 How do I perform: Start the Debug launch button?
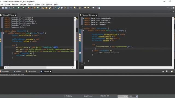tap(13, 8)
